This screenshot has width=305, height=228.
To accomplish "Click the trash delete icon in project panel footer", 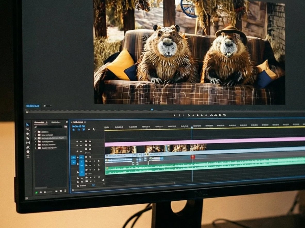I will point(65,191).
